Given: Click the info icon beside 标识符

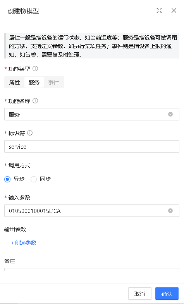Looking at the screenshot, I should (x=30, y=133).
